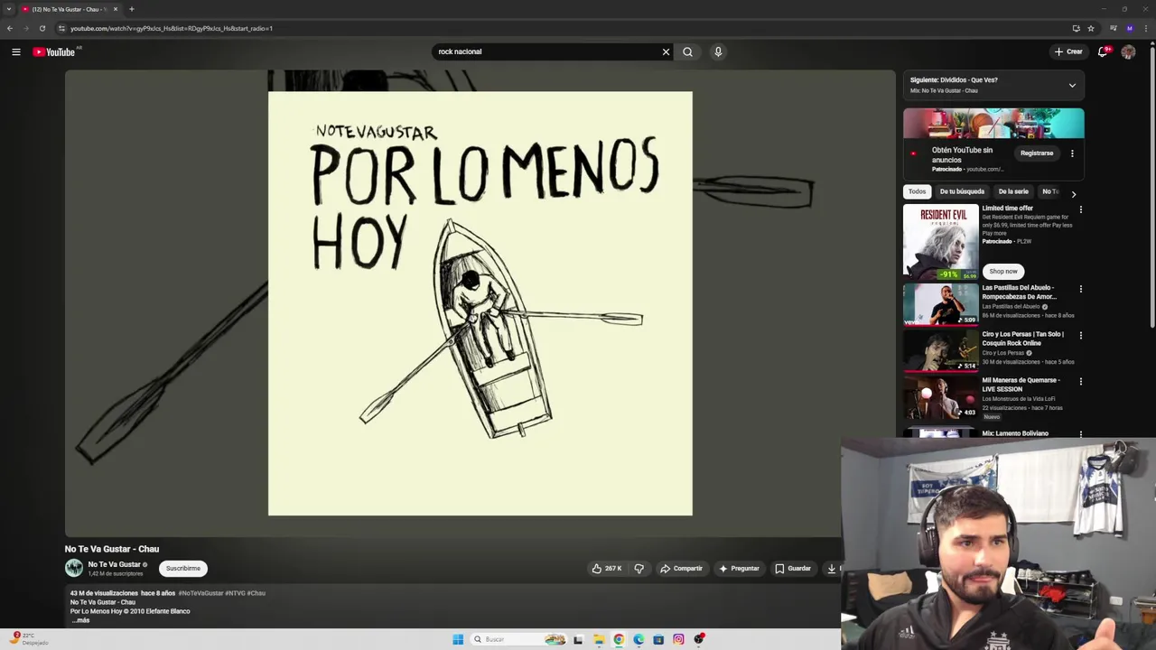This screenshot has height=650, width=1156.
Task: Click the #Chau hashtag
Action: click(256, 593)
